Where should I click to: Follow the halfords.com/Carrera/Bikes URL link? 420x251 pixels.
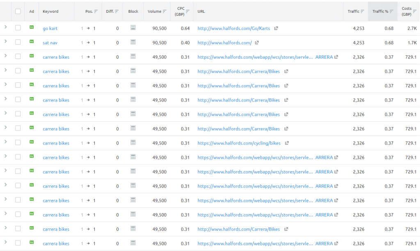240,71
